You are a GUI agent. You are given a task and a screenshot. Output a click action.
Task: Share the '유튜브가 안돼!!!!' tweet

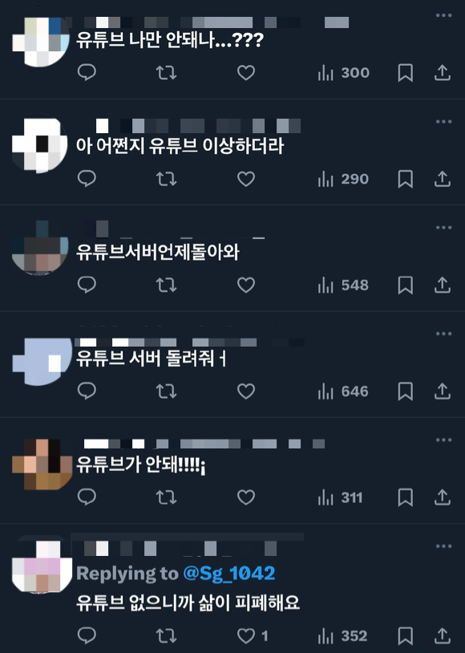click(442, 497)
